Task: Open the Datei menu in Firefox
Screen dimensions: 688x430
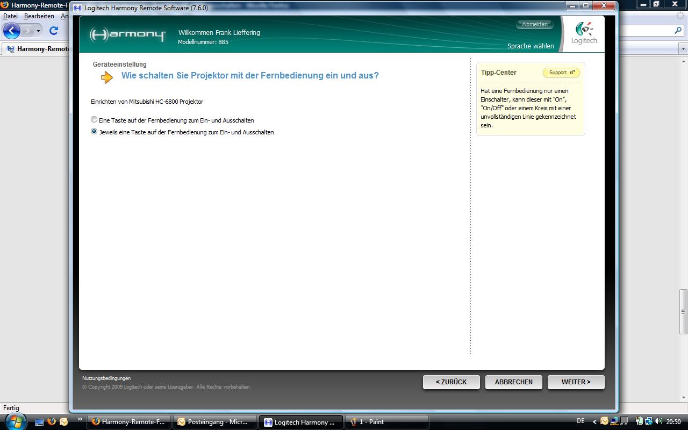Action: point(10,16)
